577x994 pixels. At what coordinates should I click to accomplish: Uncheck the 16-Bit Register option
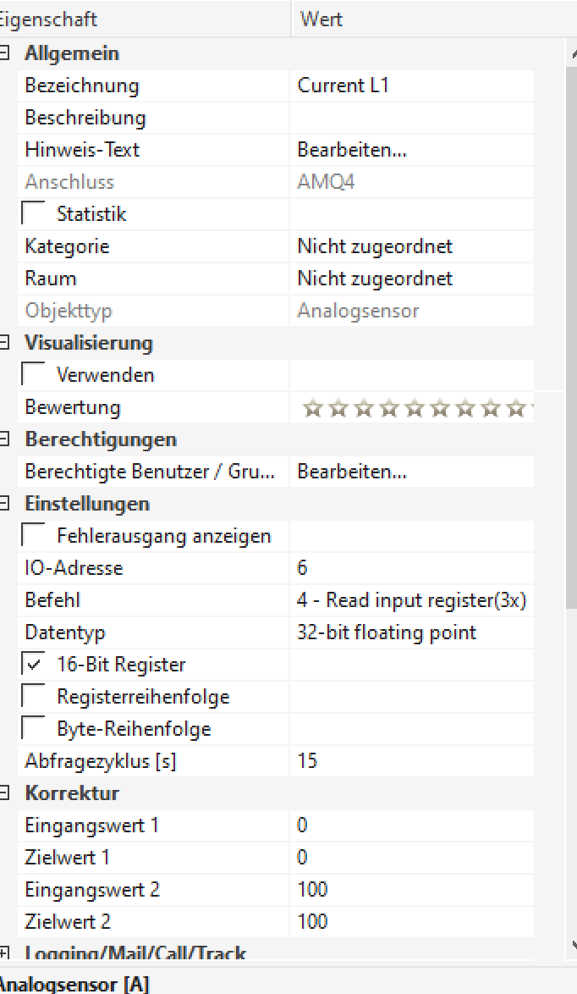34,665
